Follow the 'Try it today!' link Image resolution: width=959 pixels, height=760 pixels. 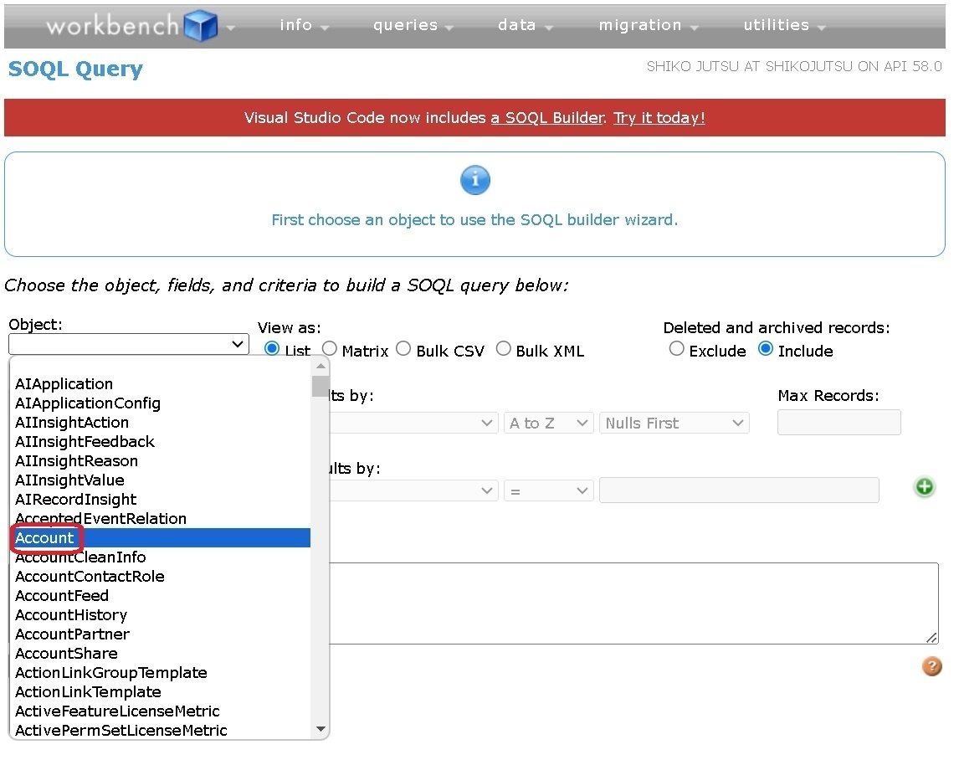click(x=659, y=117)
